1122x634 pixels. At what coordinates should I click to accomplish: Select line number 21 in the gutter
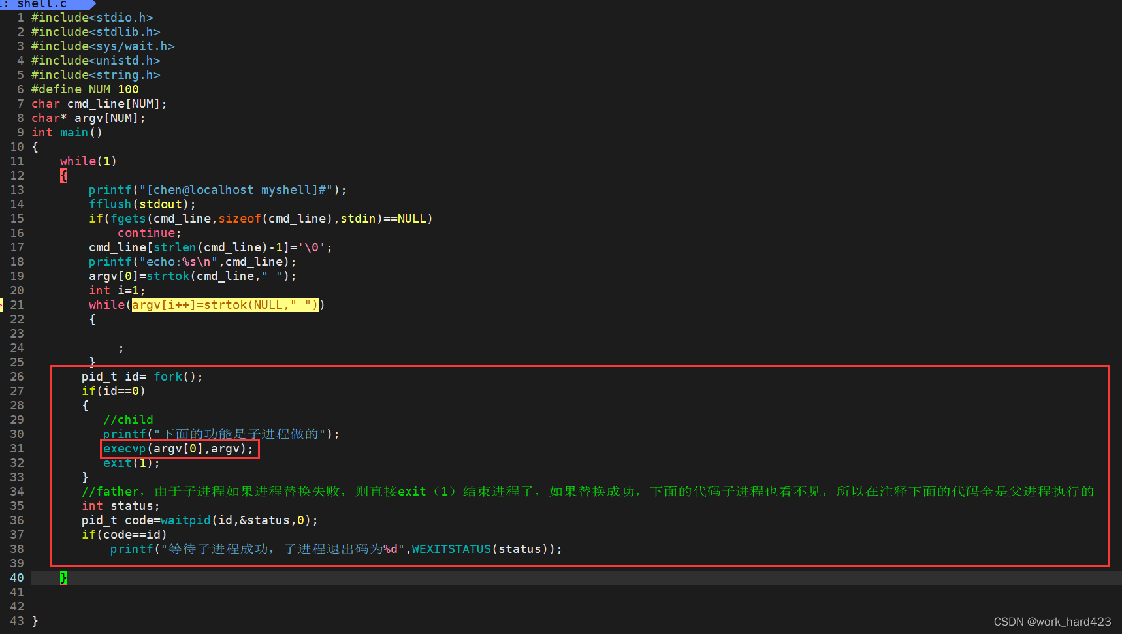16,304
